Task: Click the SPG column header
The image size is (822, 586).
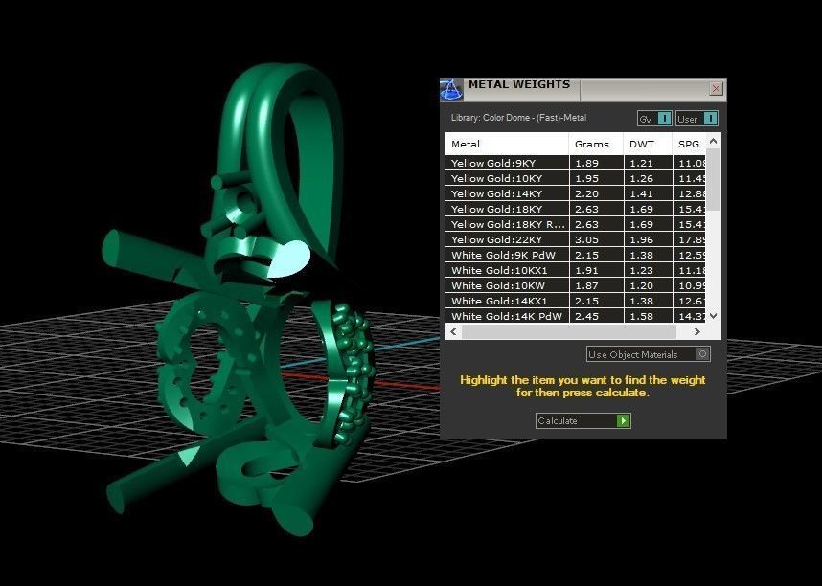Action: pyautogui.click(x=689, y=144)
